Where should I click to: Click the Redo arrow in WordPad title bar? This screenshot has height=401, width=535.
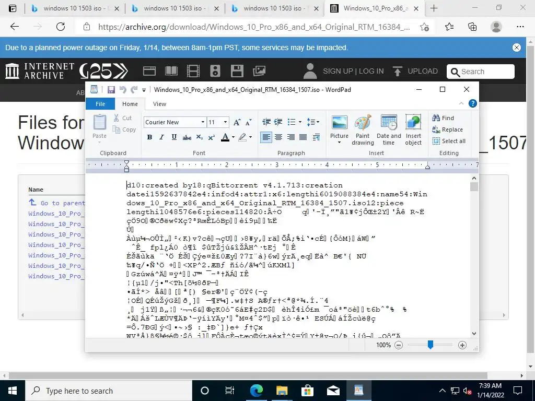click(134, 90)
